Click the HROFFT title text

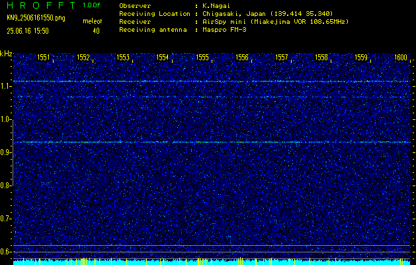pos(42,5)
